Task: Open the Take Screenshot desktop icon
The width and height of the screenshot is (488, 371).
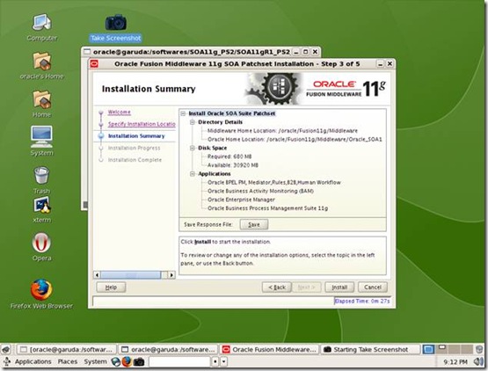Action: pos(115,28)
